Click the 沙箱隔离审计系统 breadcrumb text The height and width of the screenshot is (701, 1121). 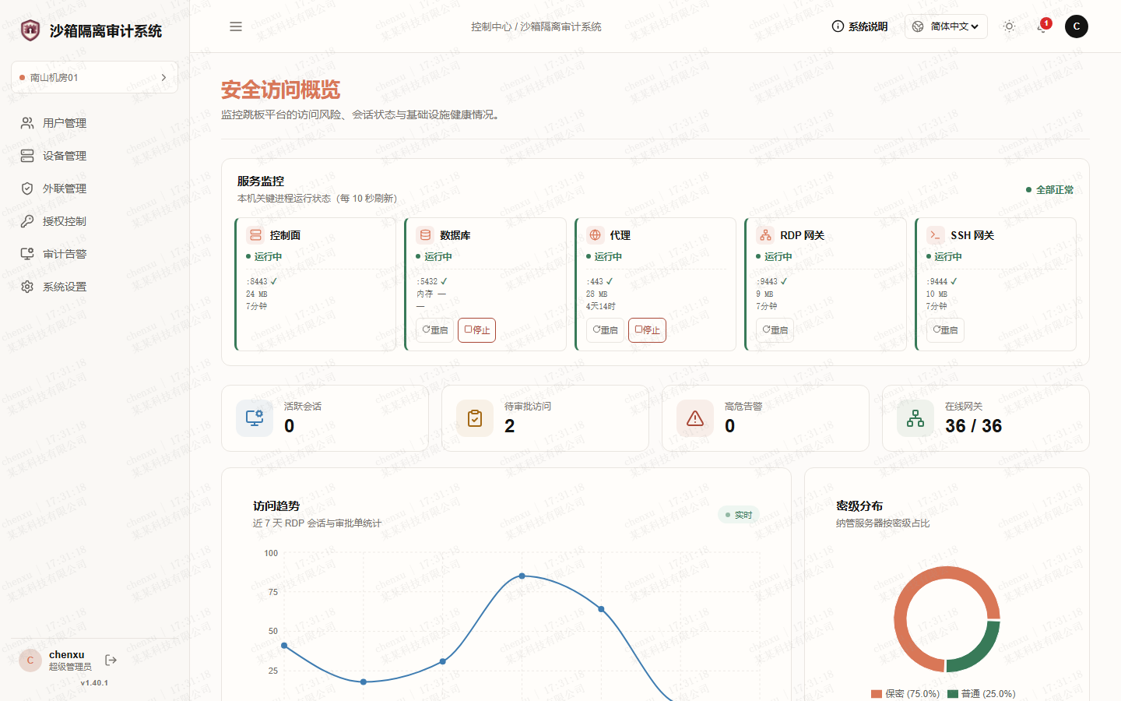coord(560,26)
